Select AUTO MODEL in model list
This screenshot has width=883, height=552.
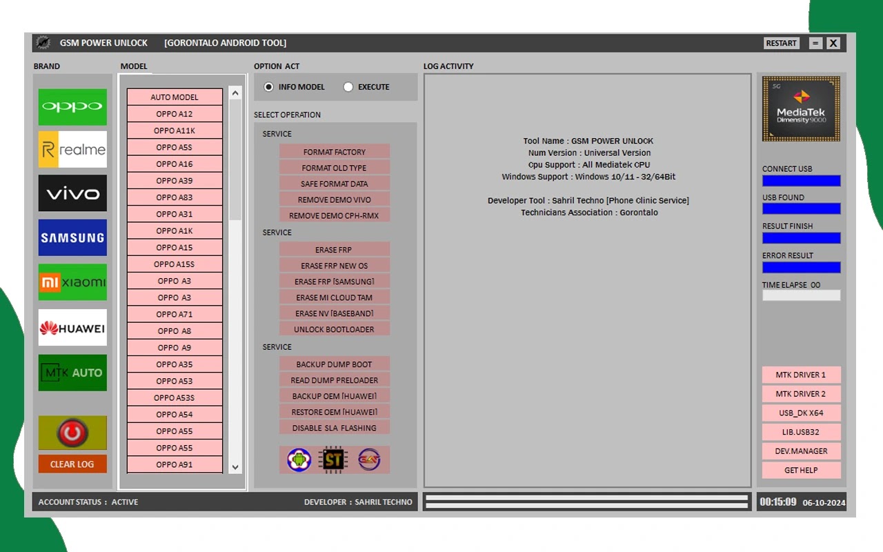pyautogui.click(x=175, y=97)
